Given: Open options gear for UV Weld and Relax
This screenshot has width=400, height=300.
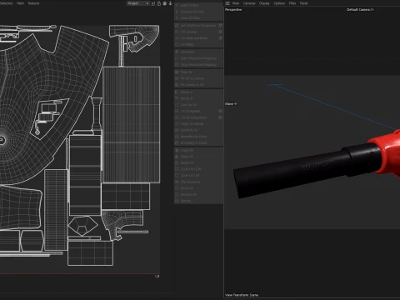Looking at the screenshot, I should [220, 38].
